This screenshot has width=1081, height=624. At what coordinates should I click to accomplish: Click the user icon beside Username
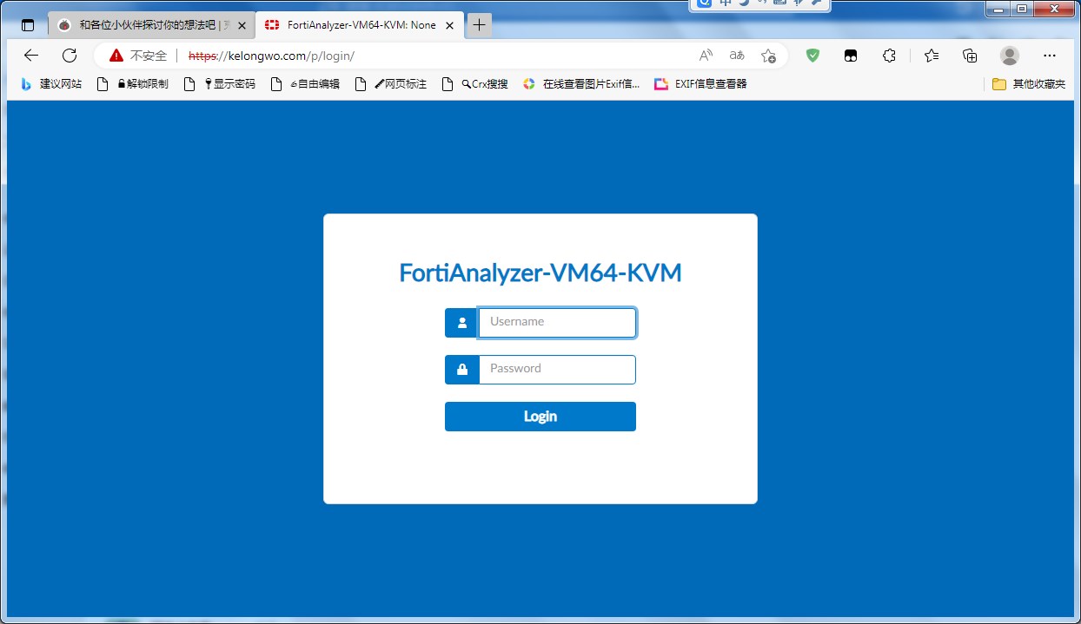click(x=461, y=322)
